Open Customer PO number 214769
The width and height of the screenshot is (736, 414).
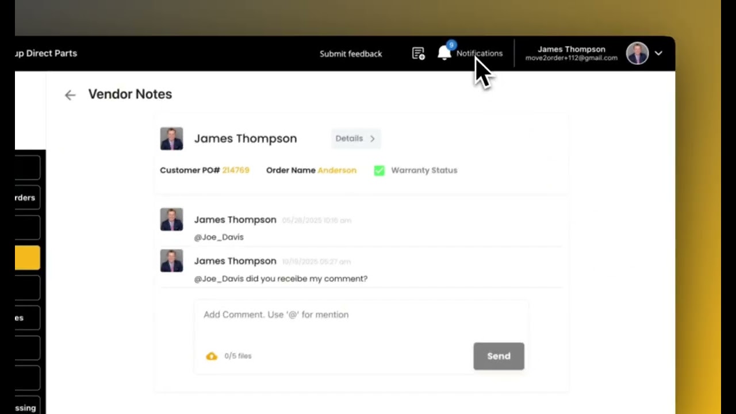pos(236,170)
